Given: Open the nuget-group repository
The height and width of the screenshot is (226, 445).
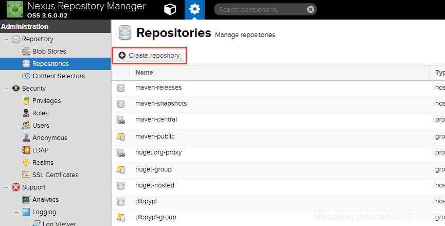Looking at the screenshot, I should pos(153,169).
